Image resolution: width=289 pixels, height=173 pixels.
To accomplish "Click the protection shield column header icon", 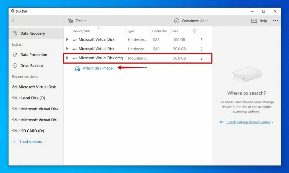I will pos(194,31).
